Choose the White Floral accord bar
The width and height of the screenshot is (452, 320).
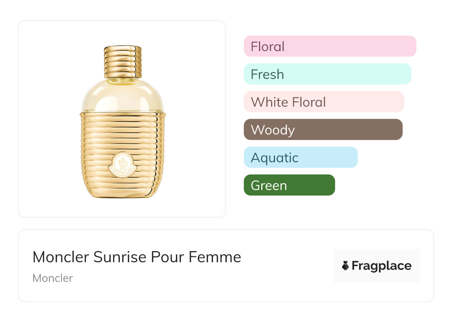[x=324, y=102]
